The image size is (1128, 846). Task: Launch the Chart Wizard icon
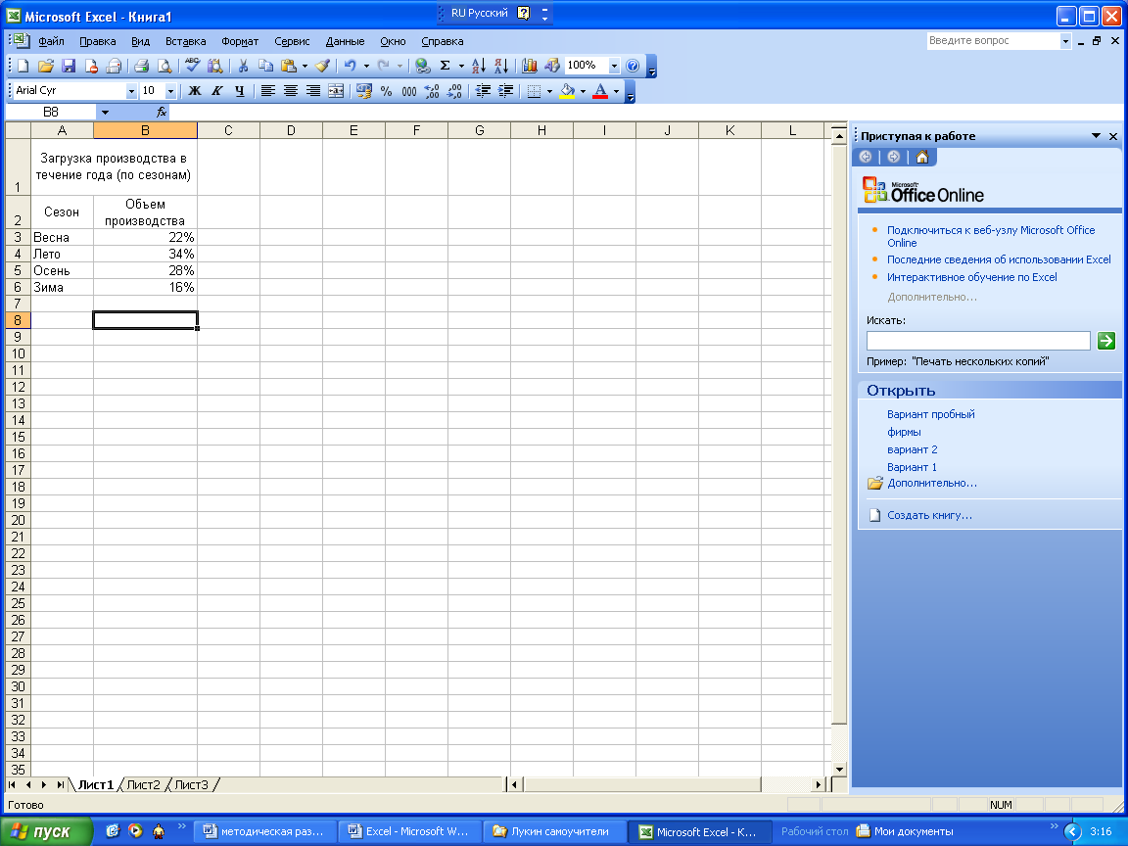pyautogui.click(x=530, y=67)
